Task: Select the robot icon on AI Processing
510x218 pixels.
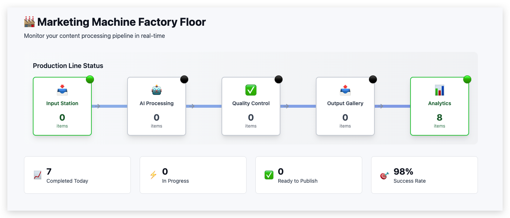Action: pyautogui.click(x=156, y=89)
